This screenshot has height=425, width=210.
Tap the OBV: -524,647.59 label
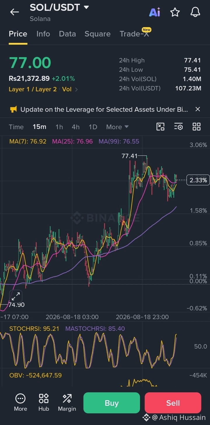pyautogui.click(x=36, y=375)
